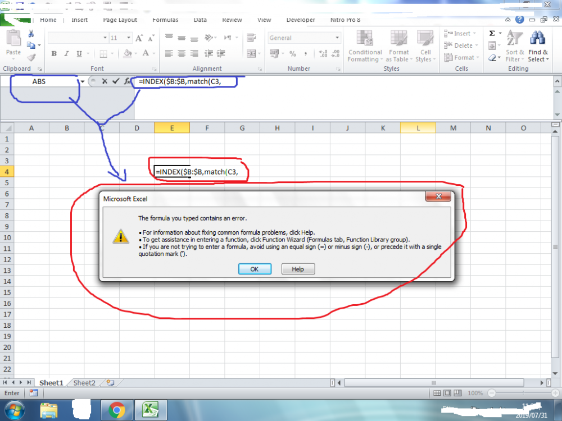Toggle Wrap Text button
The height and width of the screenshot is (421, 562).
pos(251,38)
